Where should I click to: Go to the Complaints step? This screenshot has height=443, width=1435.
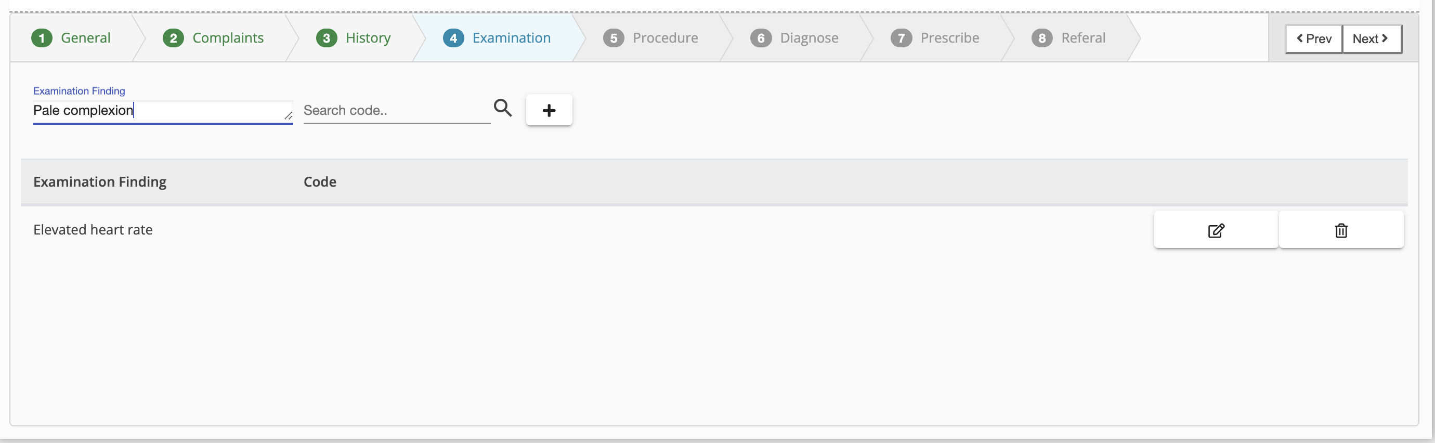(x=227, y=38)
